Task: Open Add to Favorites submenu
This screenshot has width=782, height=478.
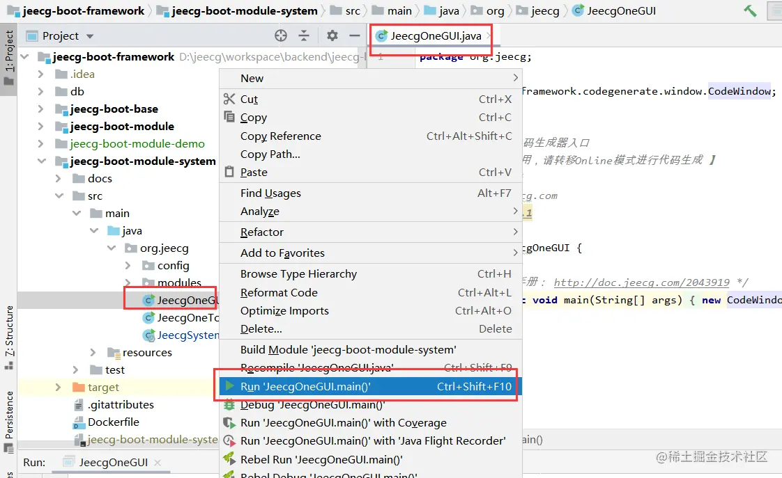Action: (371, 253)
